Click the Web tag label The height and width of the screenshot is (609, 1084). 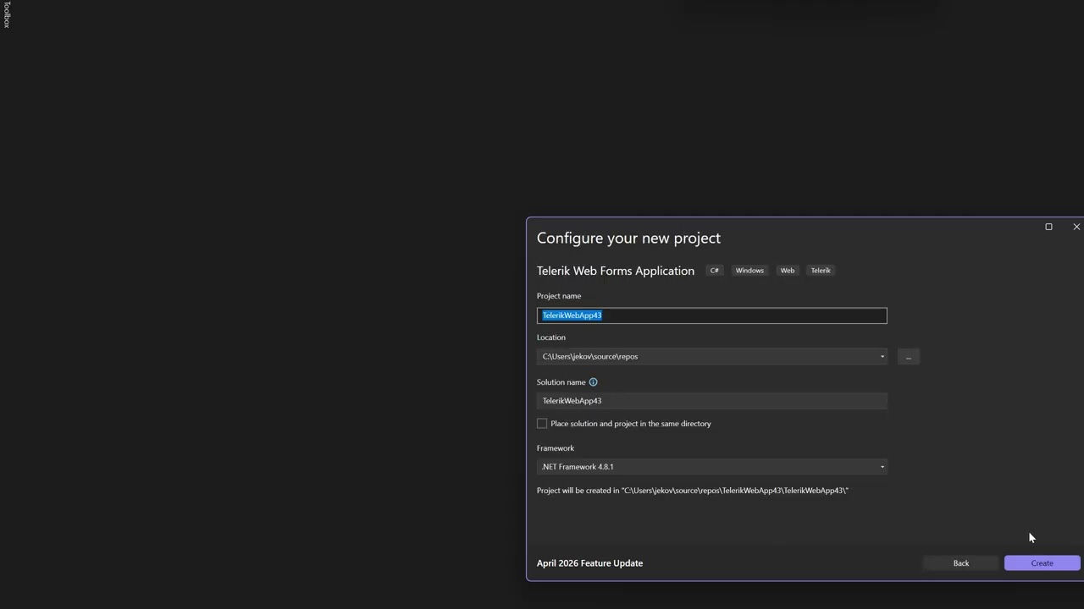click(788, 271)
